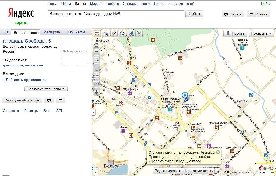Collapse the mini overview map
Image resolution: width=276 pixels, height=176 pixels.
[x=95, y=172]
